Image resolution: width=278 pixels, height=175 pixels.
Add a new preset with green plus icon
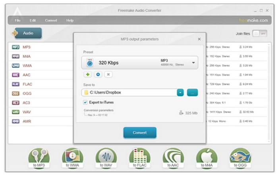(88, 74)
